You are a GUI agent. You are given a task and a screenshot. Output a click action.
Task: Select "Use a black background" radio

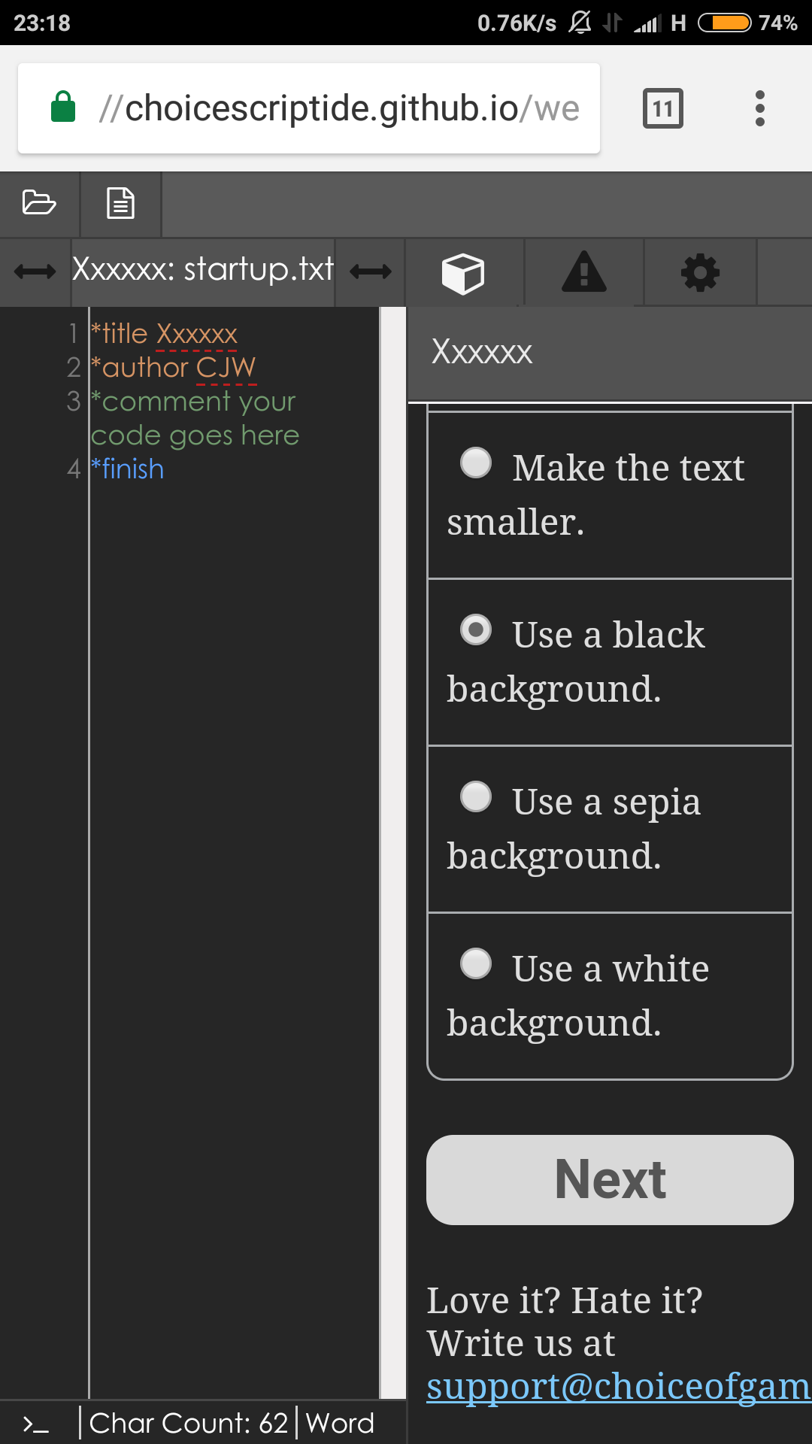point(476,630)
